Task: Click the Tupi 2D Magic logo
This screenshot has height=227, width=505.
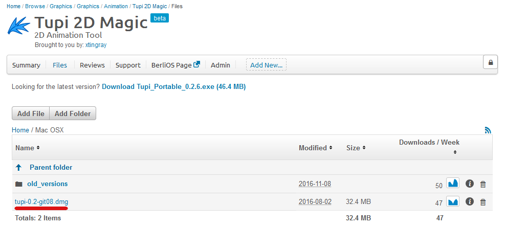Action: pos(19,27)
